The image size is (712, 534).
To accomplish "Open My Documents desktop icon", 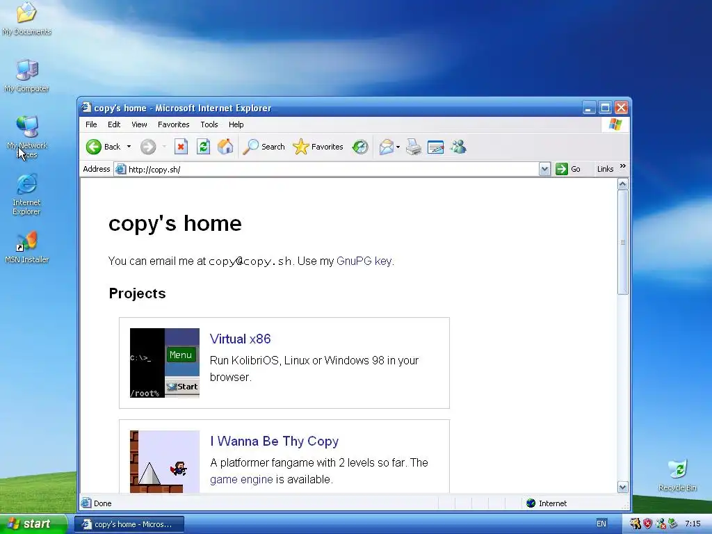I will pos(26,19).
